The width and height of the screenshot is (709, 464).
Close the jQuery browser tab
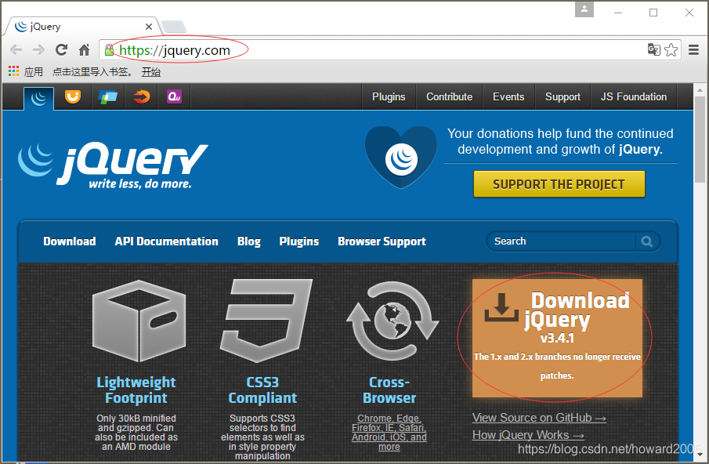click(149, 27)
